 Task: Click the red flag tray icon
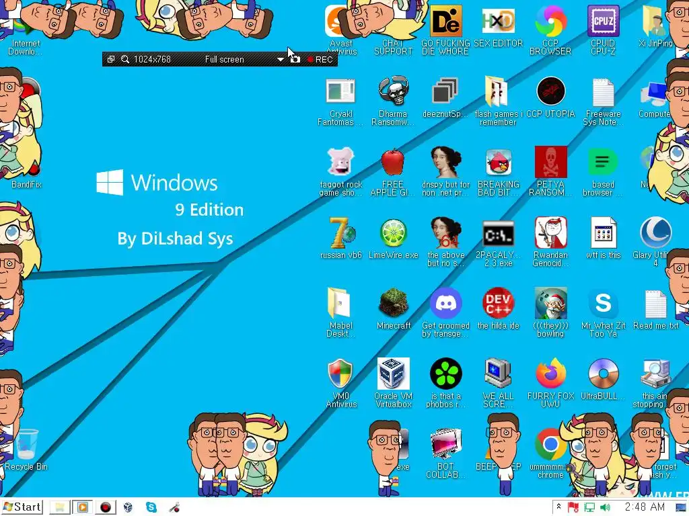point(573,508)
